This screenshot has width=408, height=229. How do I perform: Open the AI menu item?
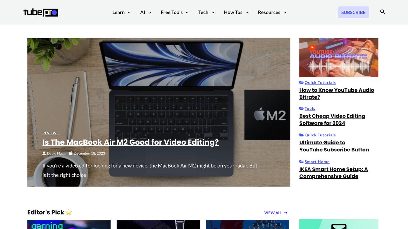pos(143,12)
